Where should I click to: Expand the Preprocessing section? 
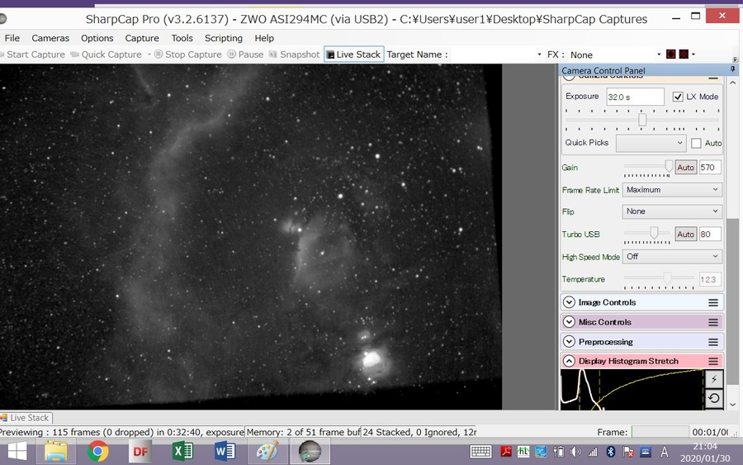[x=569, y=342]
